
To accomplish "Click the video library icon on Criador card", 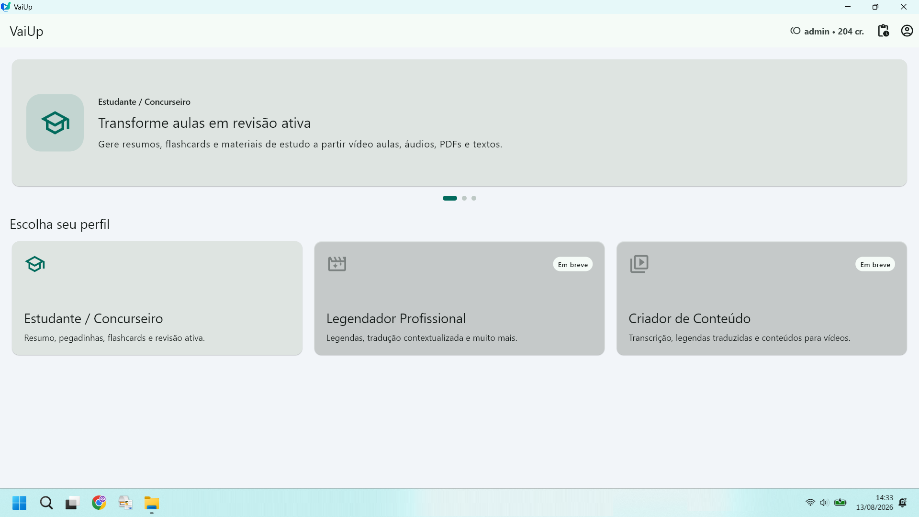I will 639,264.
